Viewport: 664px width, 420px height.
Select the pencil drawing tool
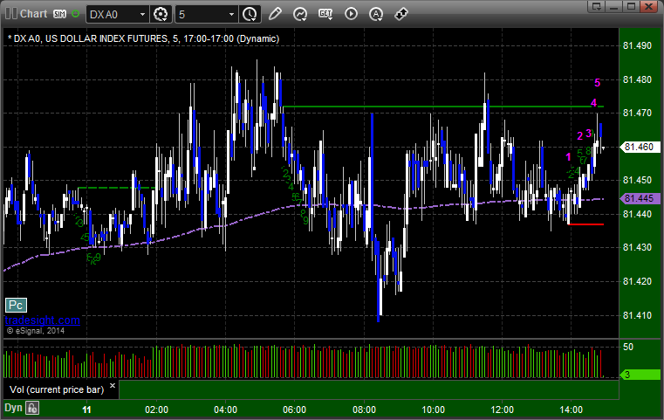tap(275, 14)
